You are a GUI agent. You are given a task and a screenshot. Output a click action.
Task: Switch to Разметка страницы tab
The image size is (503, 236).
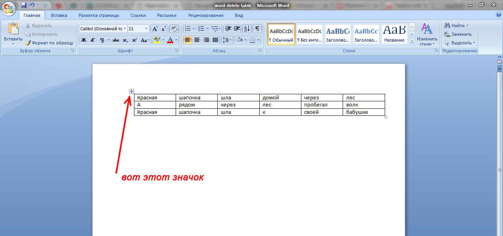(x=99, y=15)
